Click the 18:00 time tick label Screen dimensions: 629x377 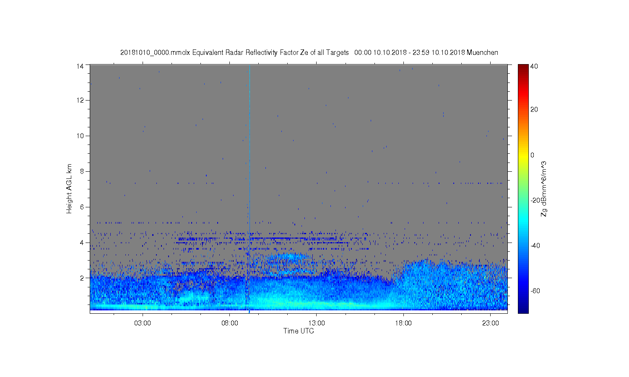click(403, 323)
